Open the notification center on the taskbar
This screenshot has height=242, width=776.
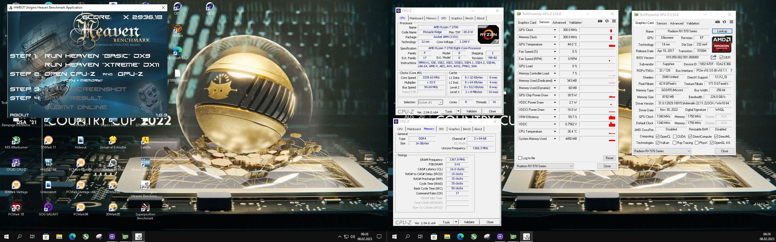click(x=379, y=237)
